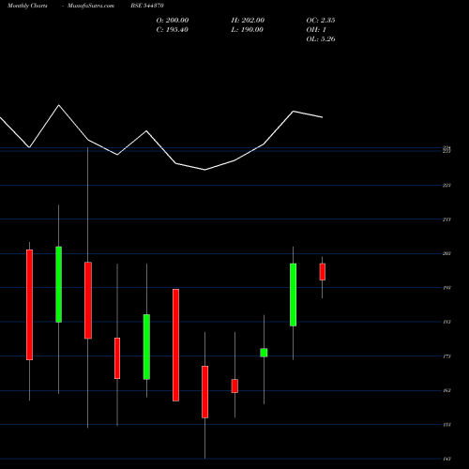Click the 183 price axis label

click(x=446, y=322)
